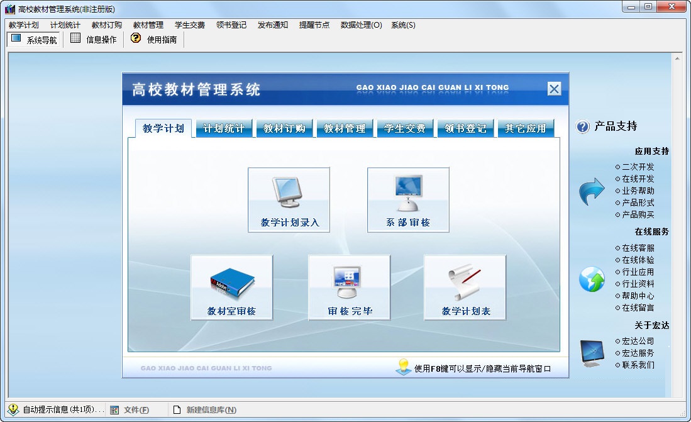Open 教学计划录入 monitor icon

click(x=287, y=192)
